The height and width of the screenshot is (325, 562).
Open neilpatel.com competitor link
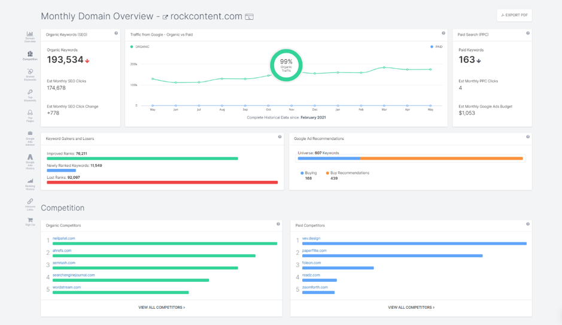[64, 238]
